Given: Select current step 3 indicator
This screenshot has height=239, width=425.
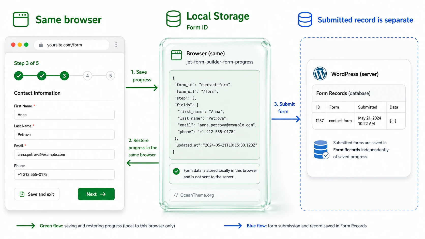Looking at the screenshot, I should coord(64,76).
